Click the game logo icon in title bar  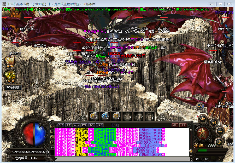point(4,4)
